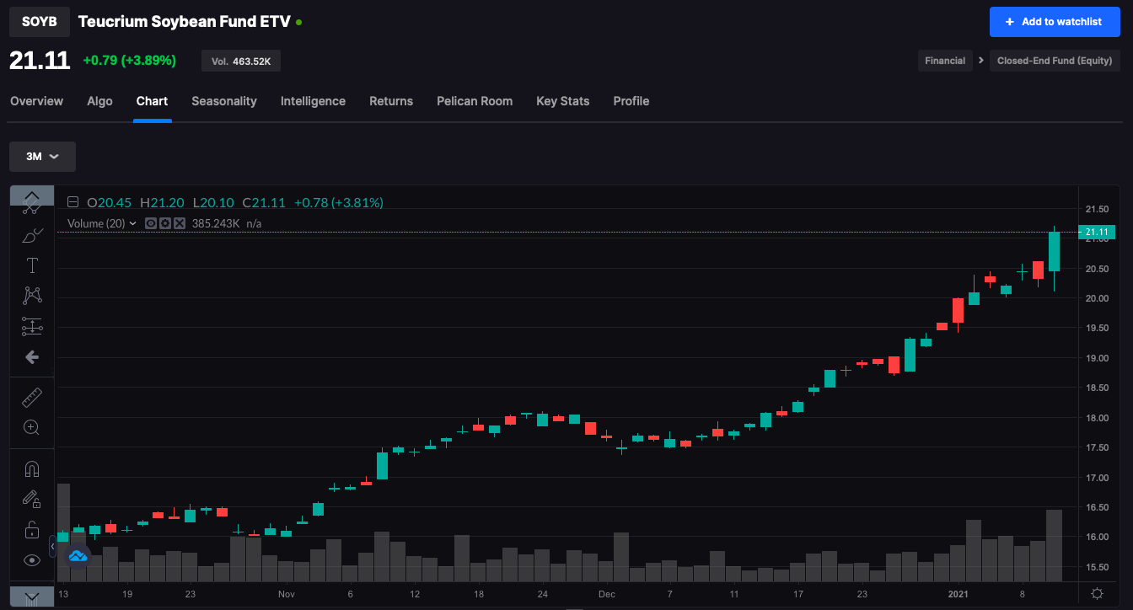Click the 2021 label on time axis

pyautogui.click(x=958, y=594)
